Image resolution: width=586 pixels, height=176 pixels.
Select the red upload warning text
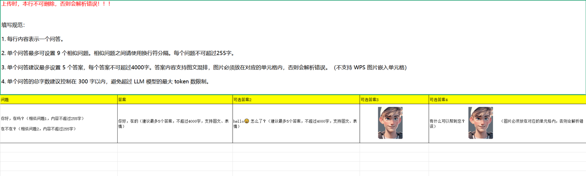coord(56,4)
